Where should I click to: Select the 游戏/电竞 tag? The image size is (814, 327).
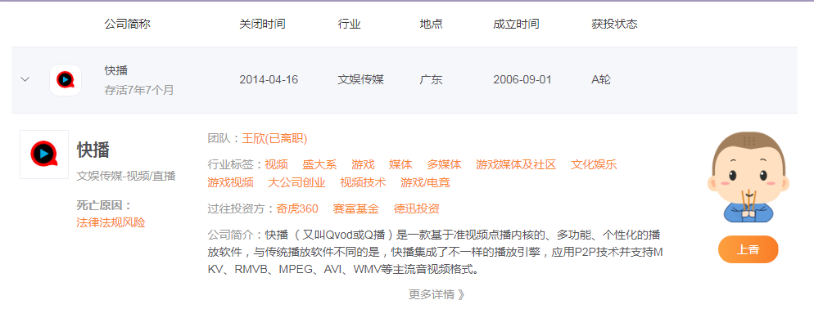pos(425,182)
